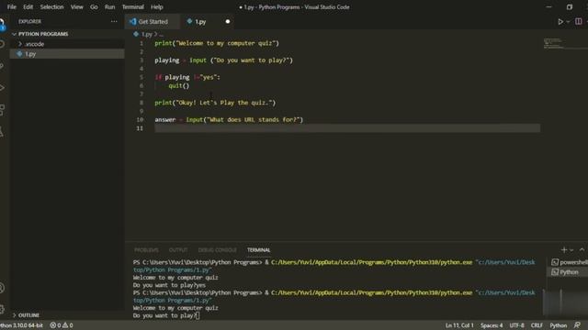Open the dropdown arrow beside the run button
Image resolution: width=588 pixels, height=330 pixels.
(568, 22)
